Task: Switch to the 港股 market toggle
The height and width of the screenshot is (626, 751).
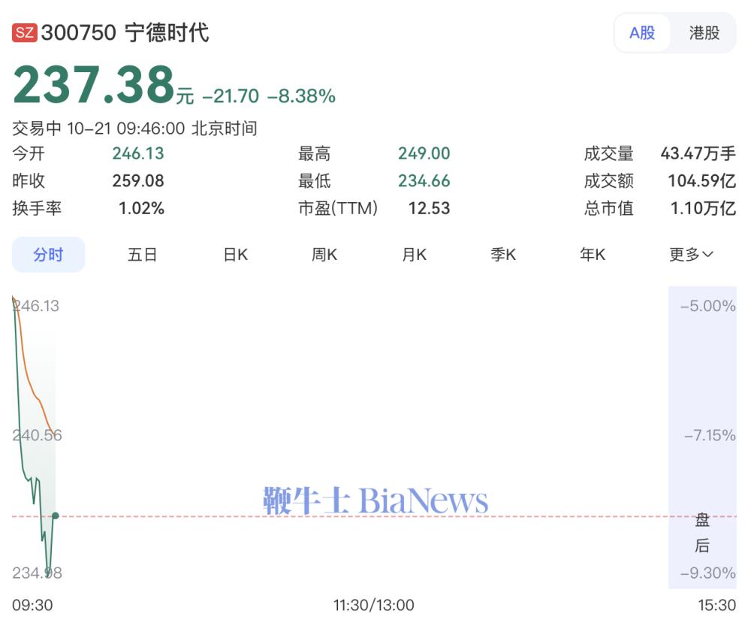Action: [704, 32]
